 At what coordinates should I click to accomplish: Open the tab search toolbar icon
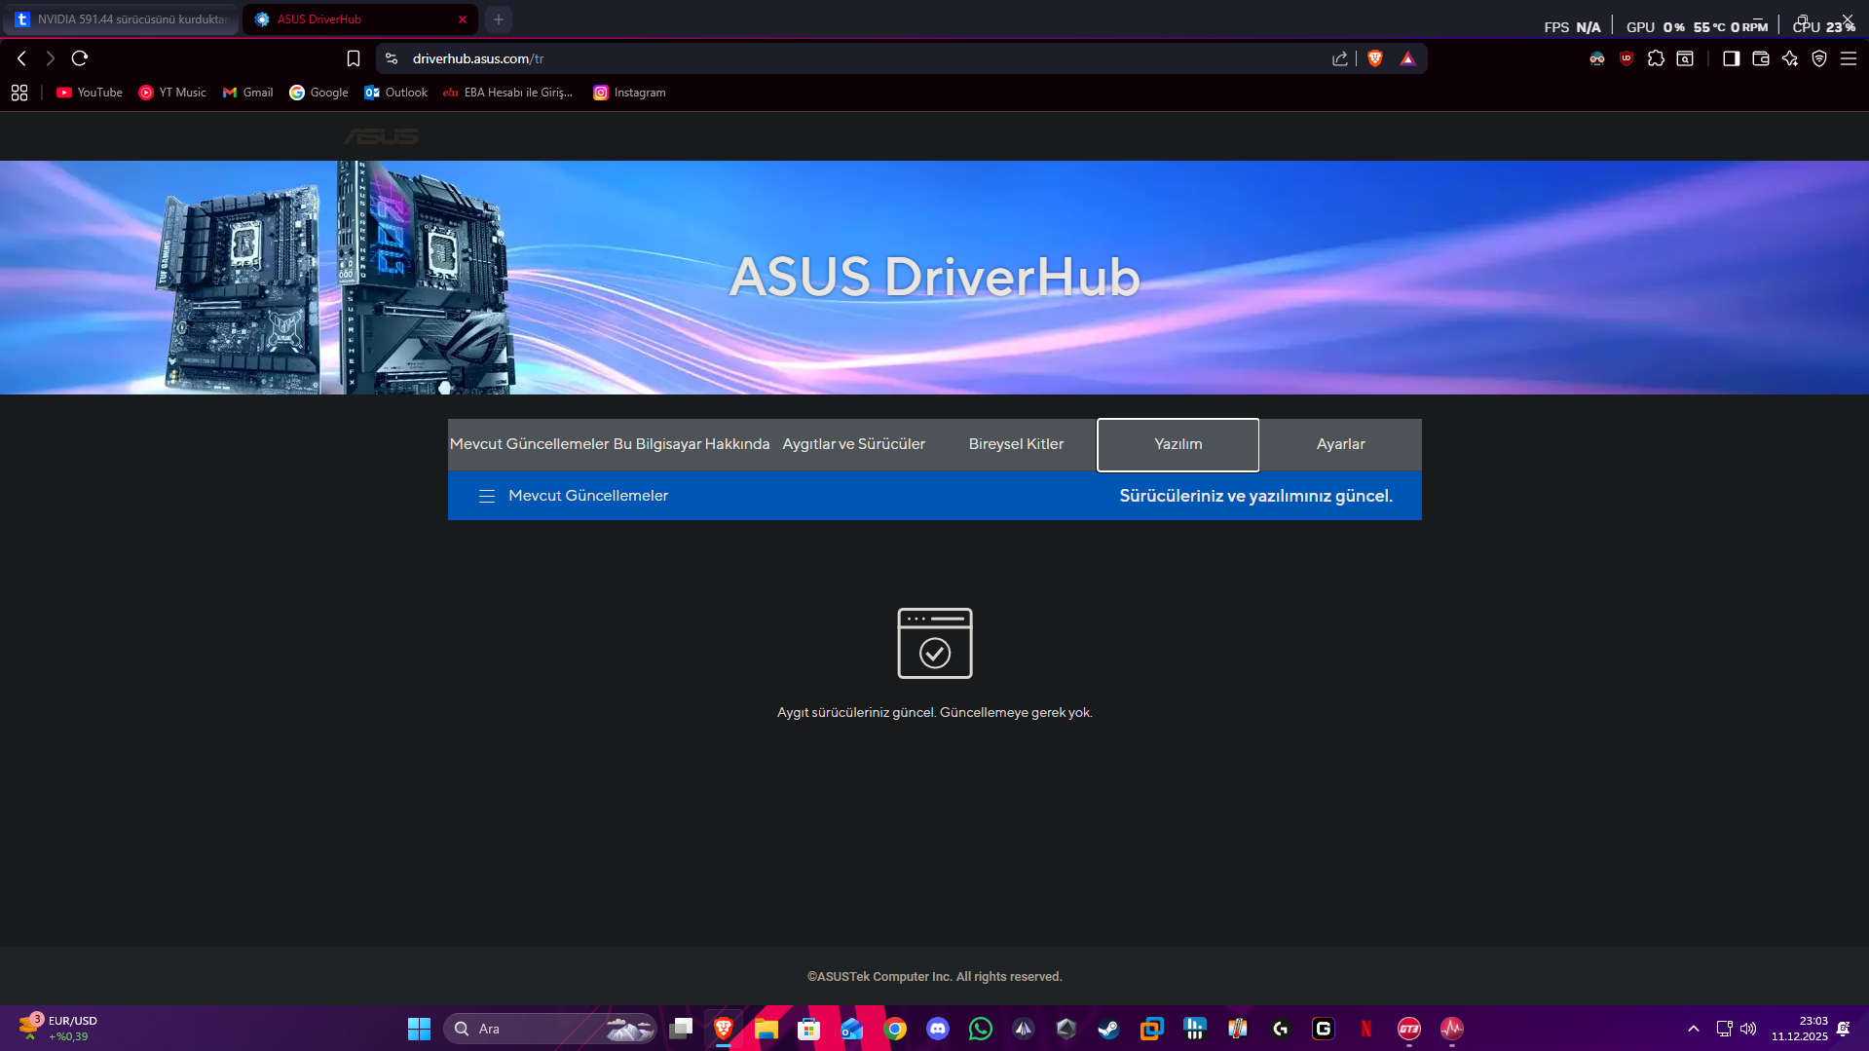click(x=1685, y=58)
